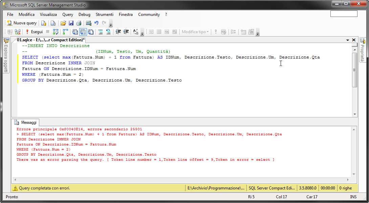
Task: Click the query designer execute SQL icon
Action: [216, 32]
